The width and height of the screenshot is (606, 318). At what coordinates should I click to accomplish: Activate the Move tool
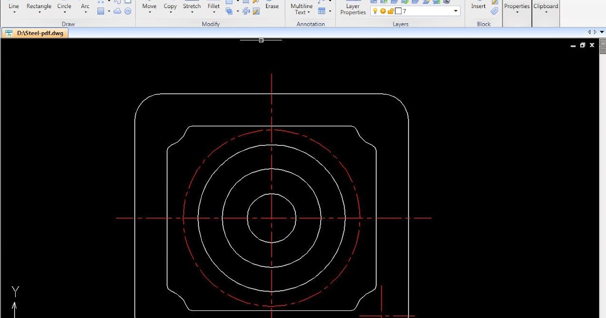coord(149,7)
